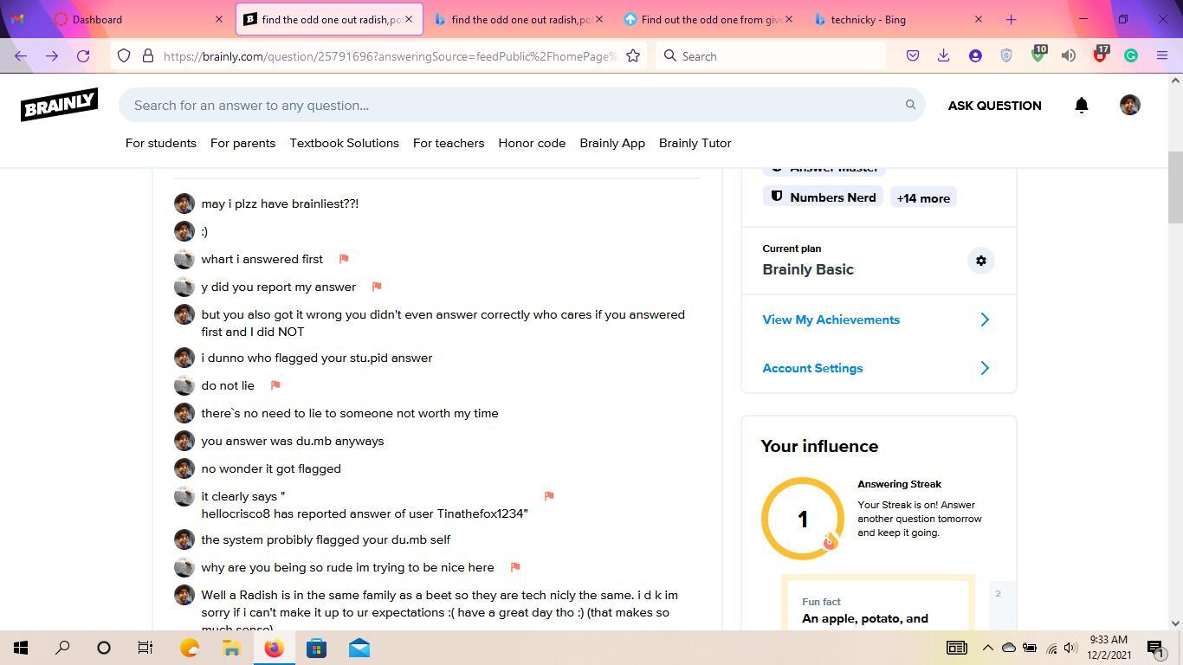The width and height of the screenshot is (1183, 665).
Task: Open Windows Start menu
Action: (x=21, y=648)
